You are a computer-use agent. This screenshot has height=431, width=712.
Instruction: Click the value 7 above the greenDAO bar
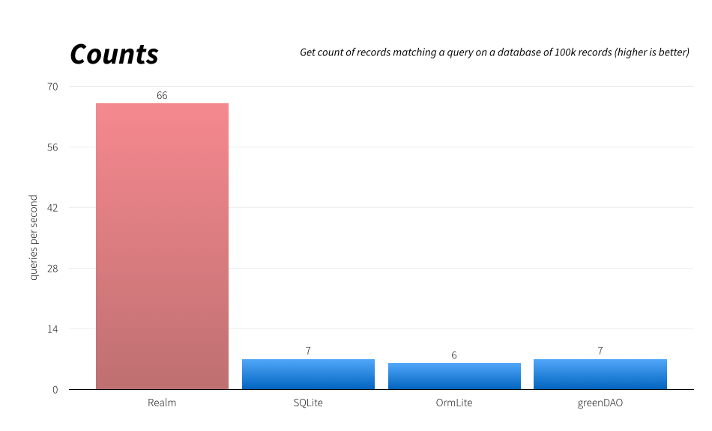click(x=600, y=351)
